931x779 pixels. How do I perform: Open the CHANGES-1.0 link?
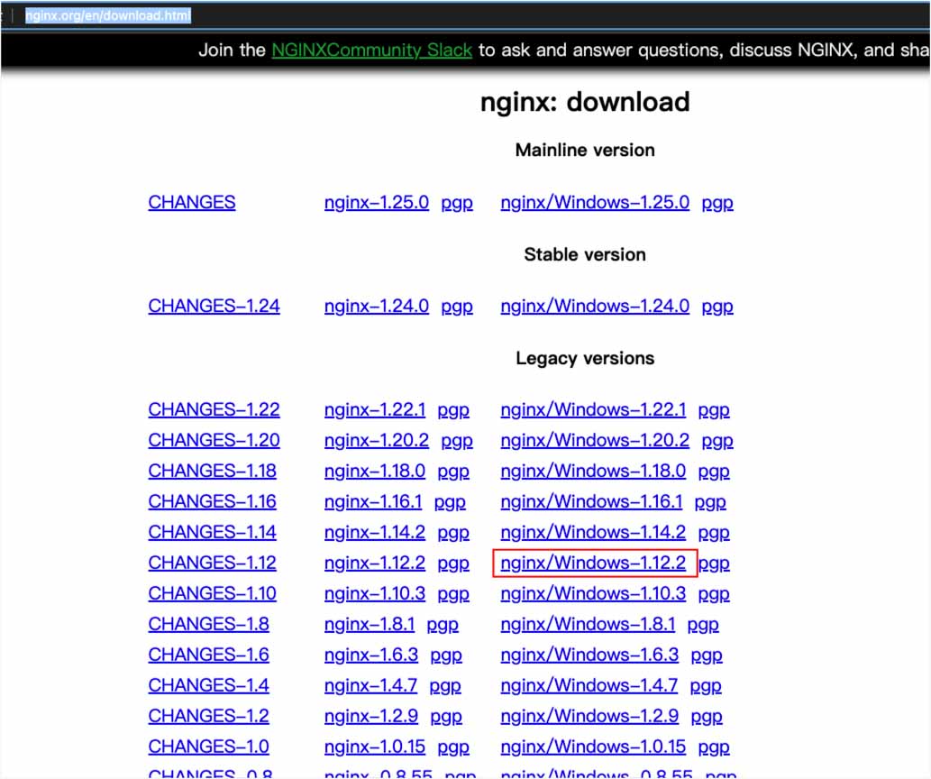(208, 747)
